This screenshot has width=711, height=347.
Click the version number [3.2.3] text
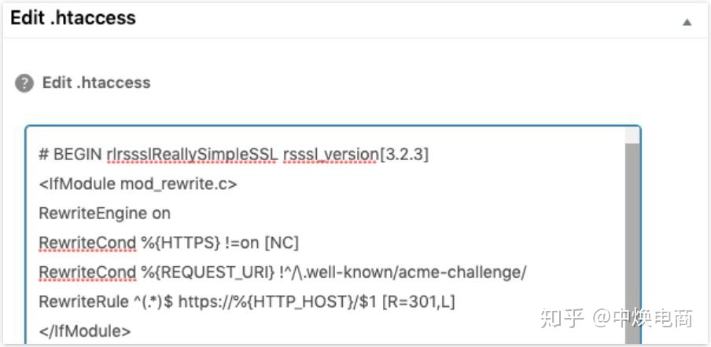pyautogui.click(x=403, y=155)
